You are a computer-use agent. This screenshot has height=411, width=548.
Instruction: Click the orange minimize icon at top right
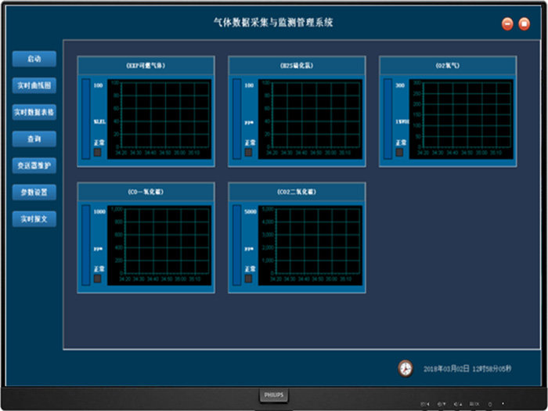pos(507,24)
